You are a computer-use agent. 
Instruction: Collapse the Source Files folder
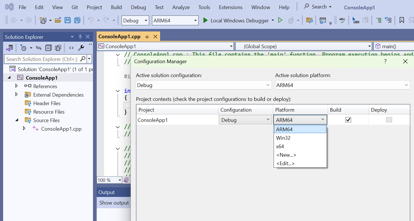16,120
